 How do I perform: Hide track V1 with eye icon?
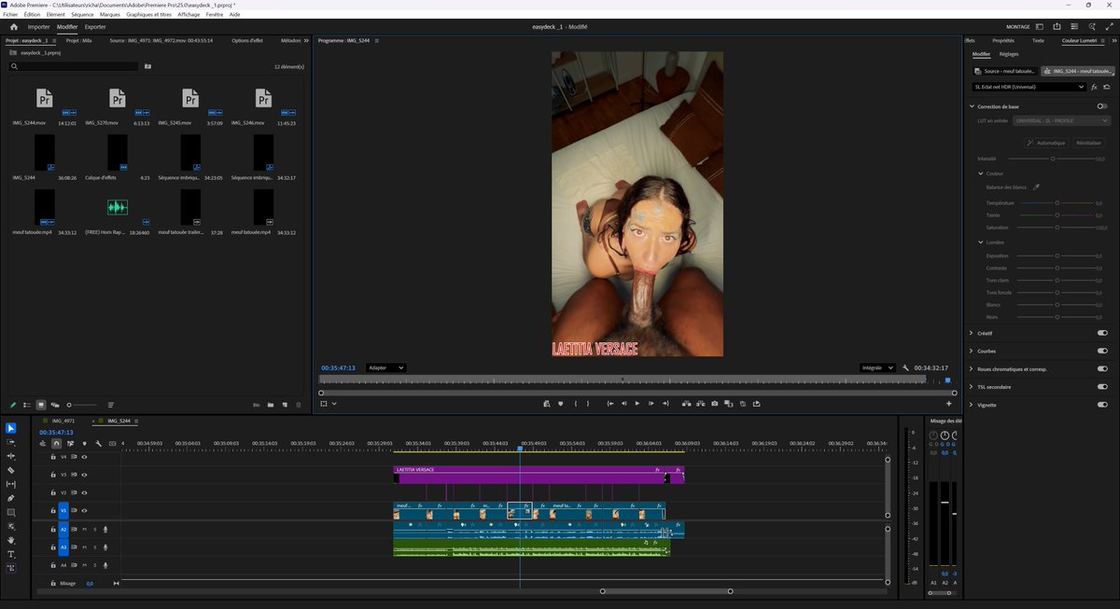(84, 511)
